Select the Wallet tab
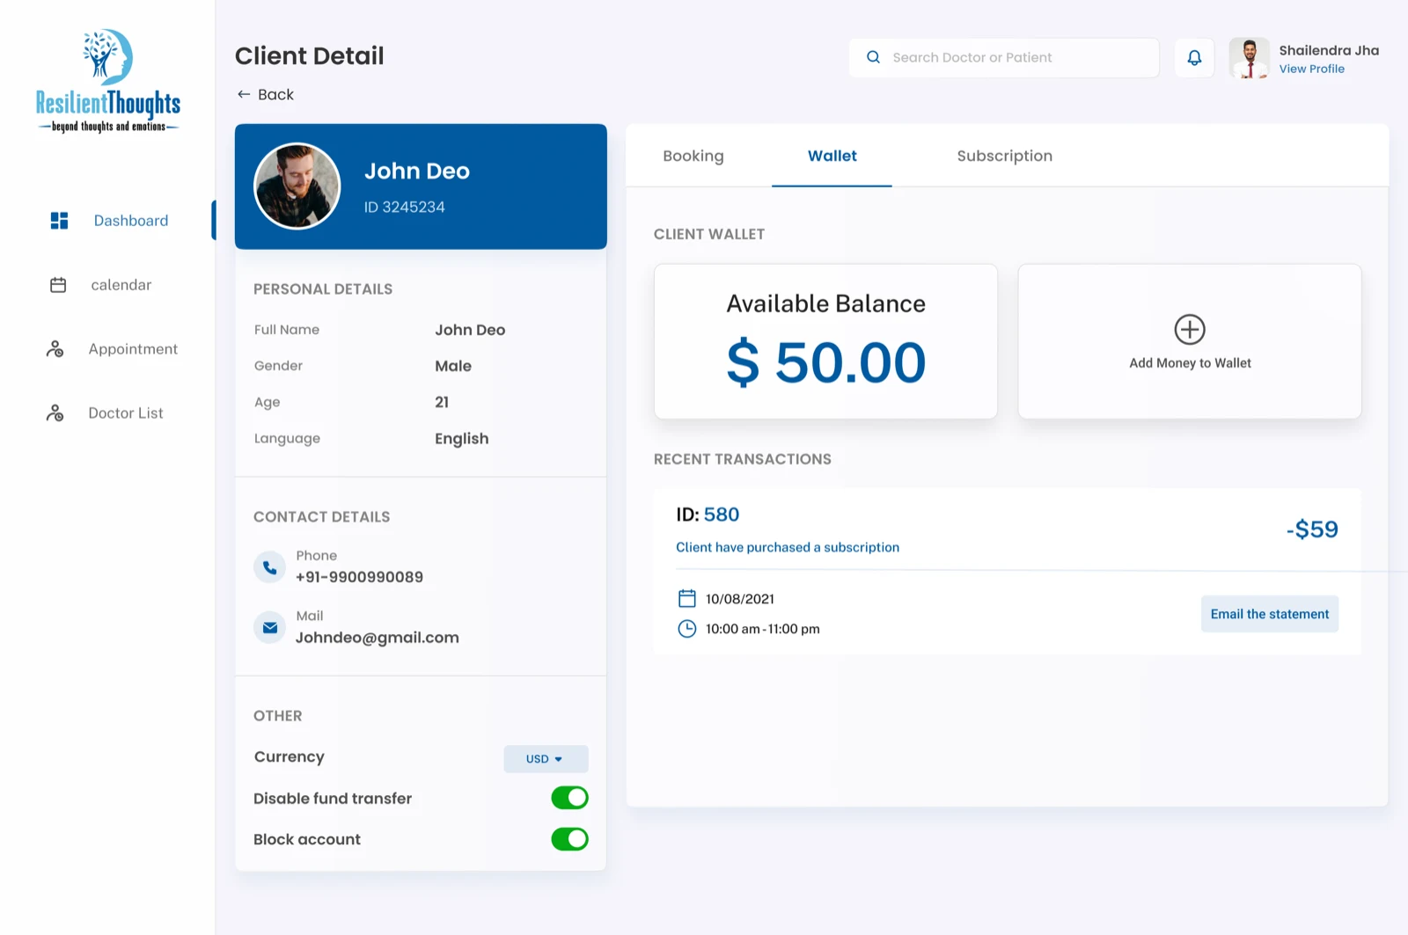 [x=832, y=156]
